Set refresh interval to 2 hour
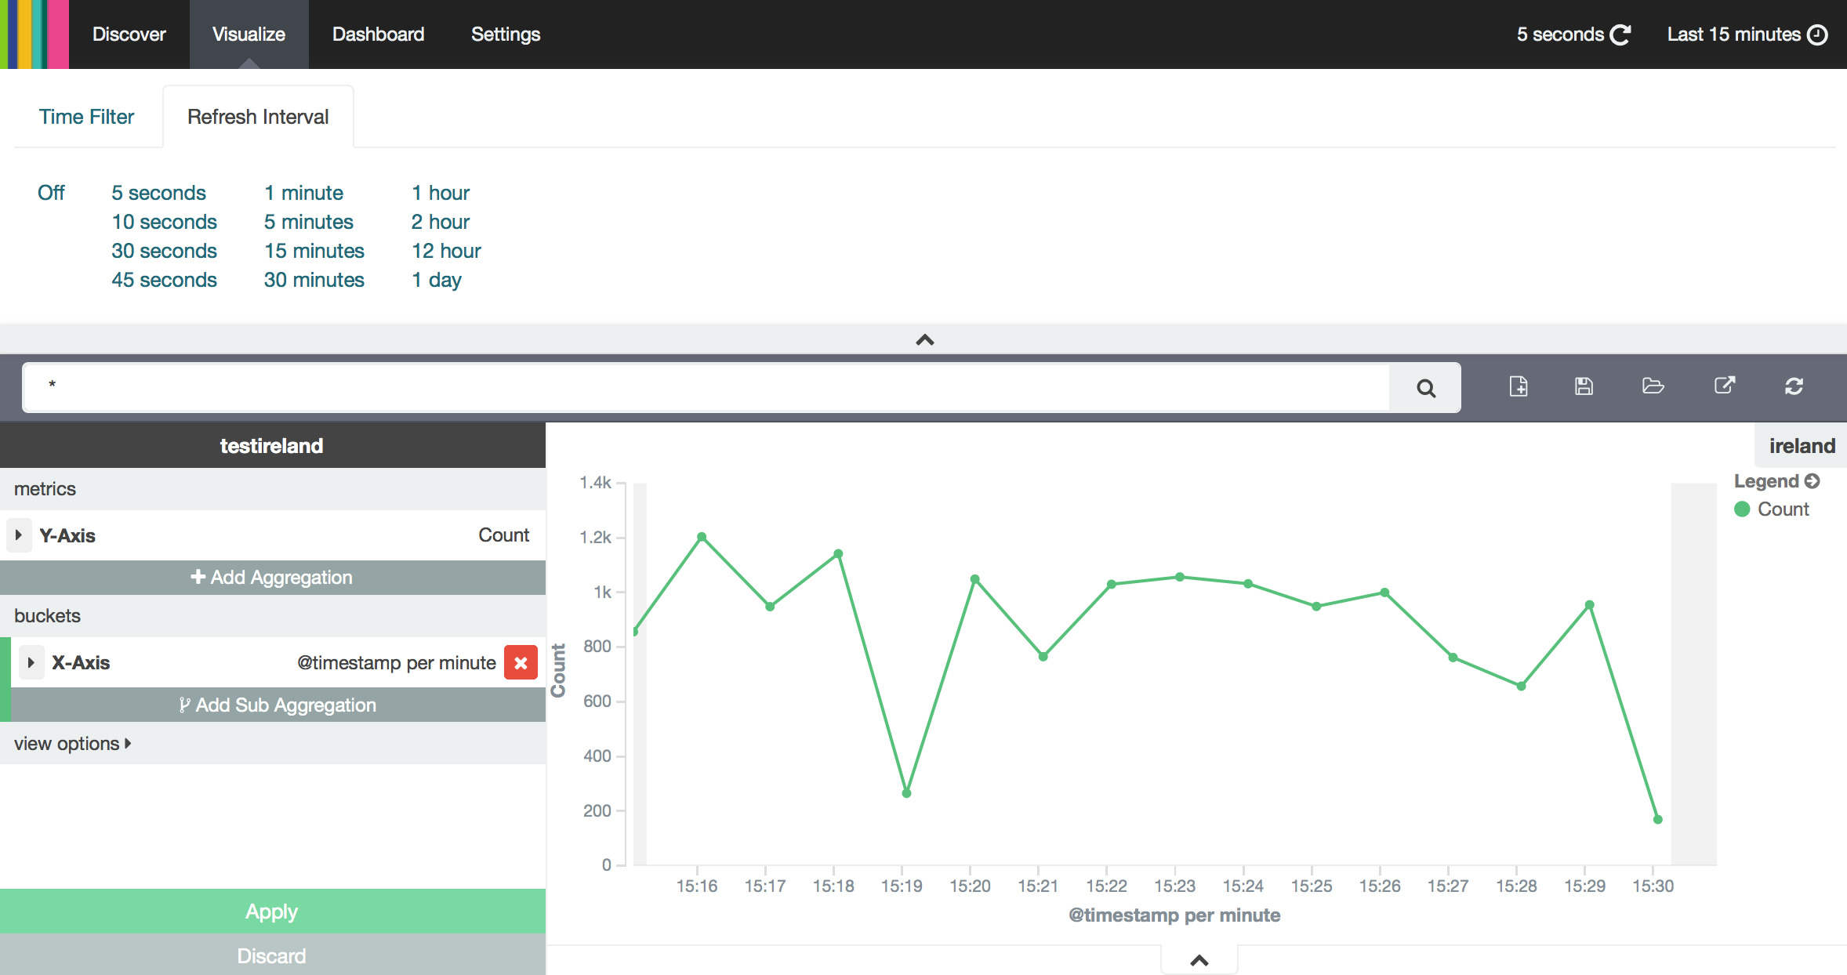 [441, 222]
